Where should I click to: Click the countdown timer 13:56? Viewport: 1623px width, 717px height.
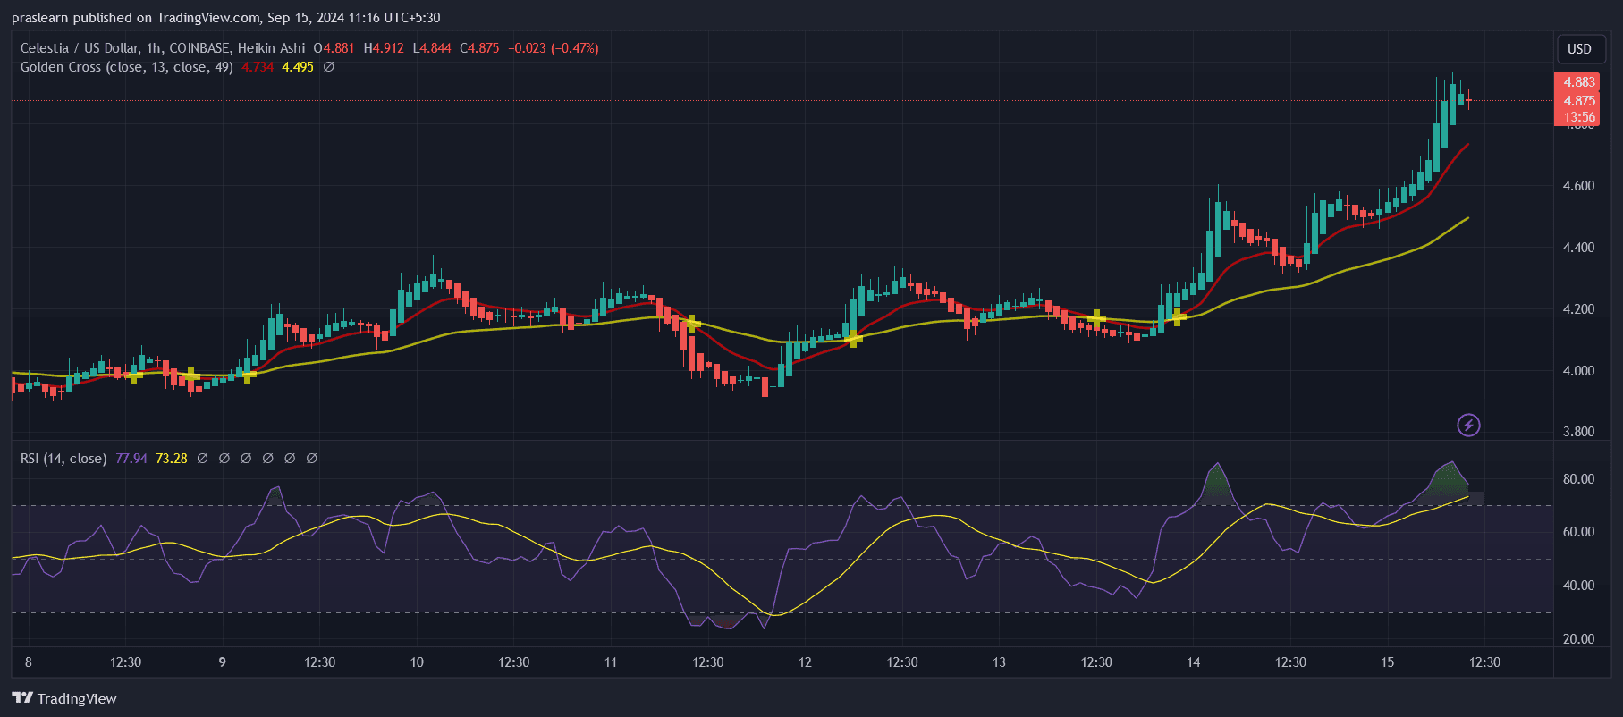[x=1579, y=117]
